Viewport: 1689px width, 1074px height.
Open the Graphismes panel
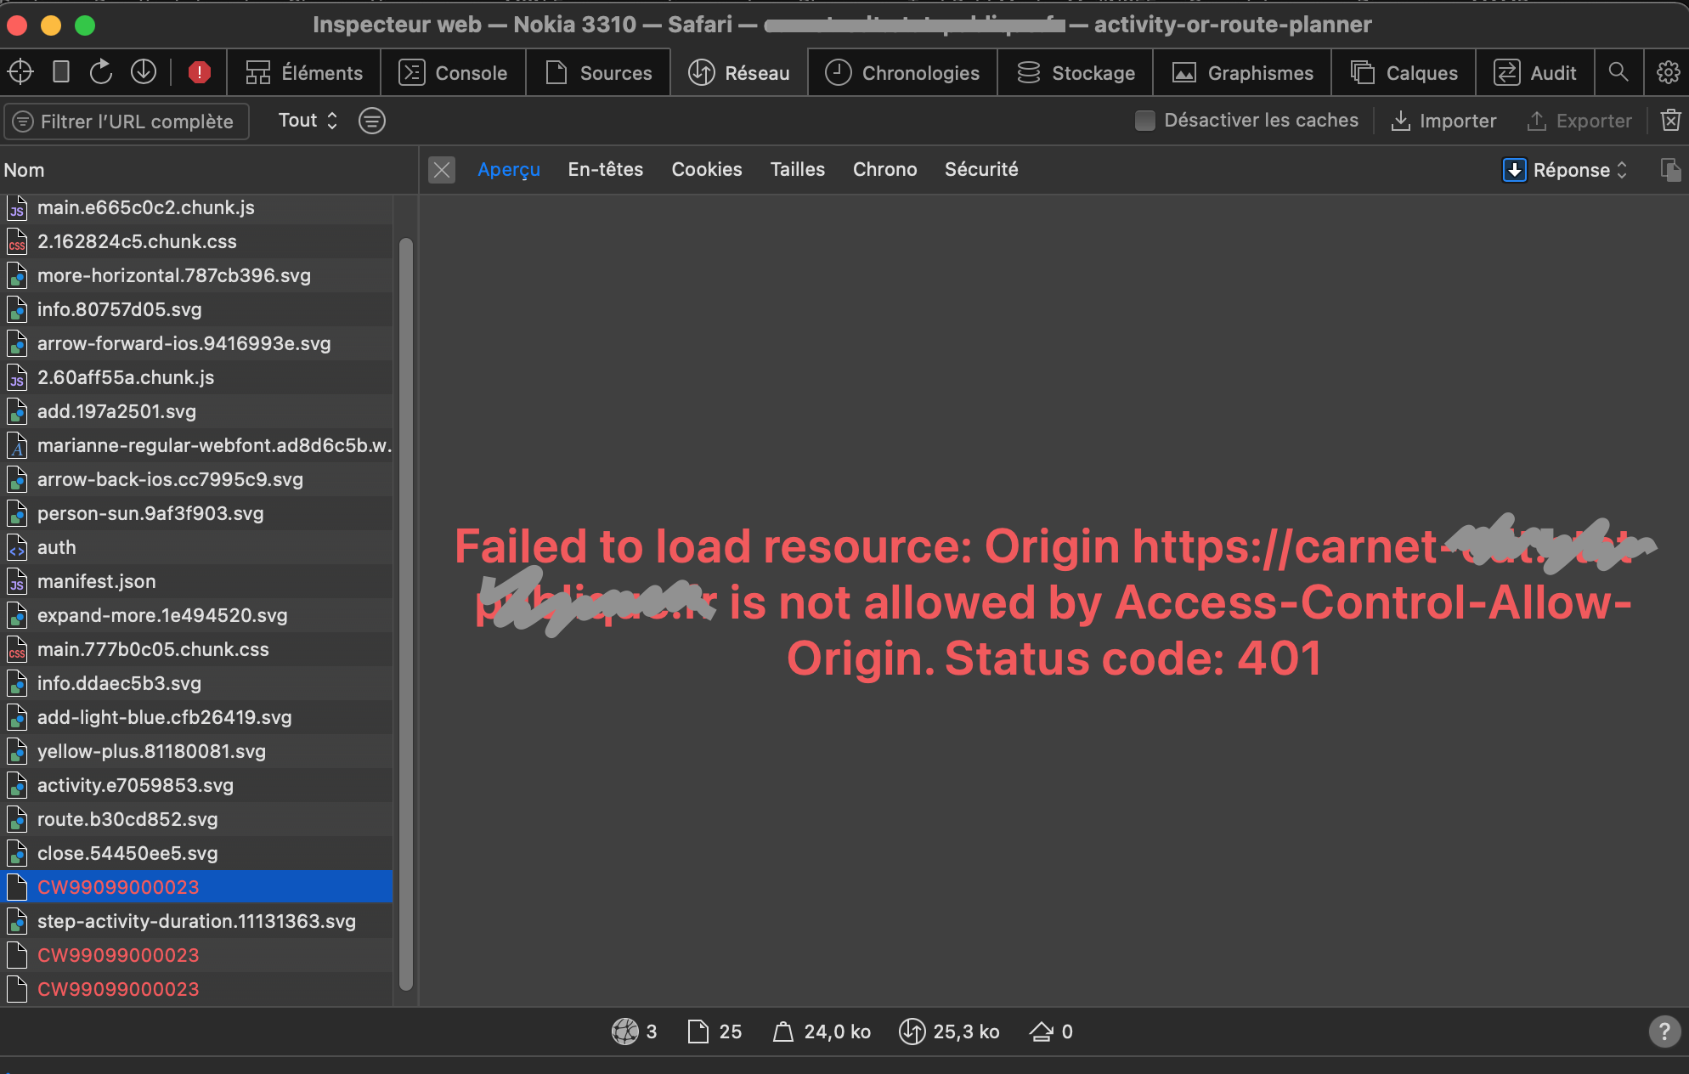(x=1241, y=72)
